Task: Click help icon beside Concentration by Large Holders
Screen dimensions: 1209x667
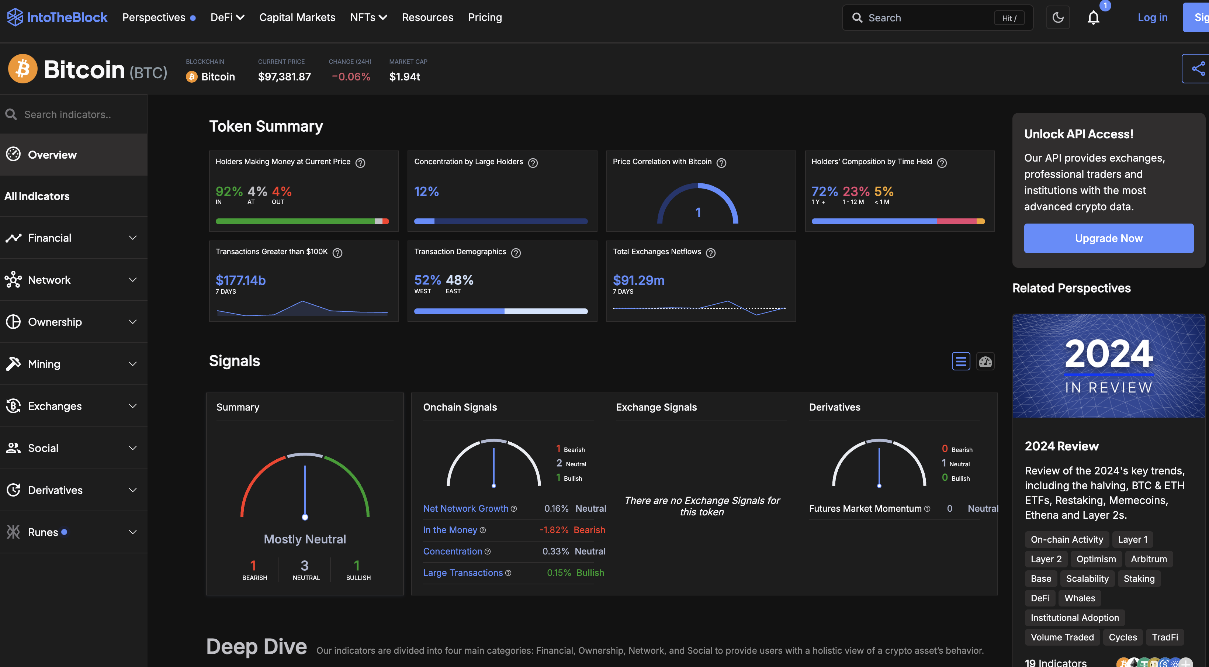Action: coord(533,162)
